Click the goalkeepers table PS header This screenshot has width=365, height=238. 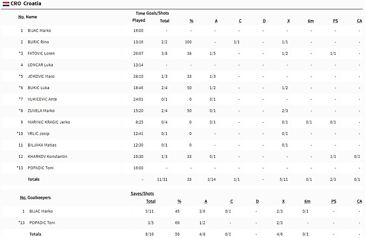click(x=334, y=202)
